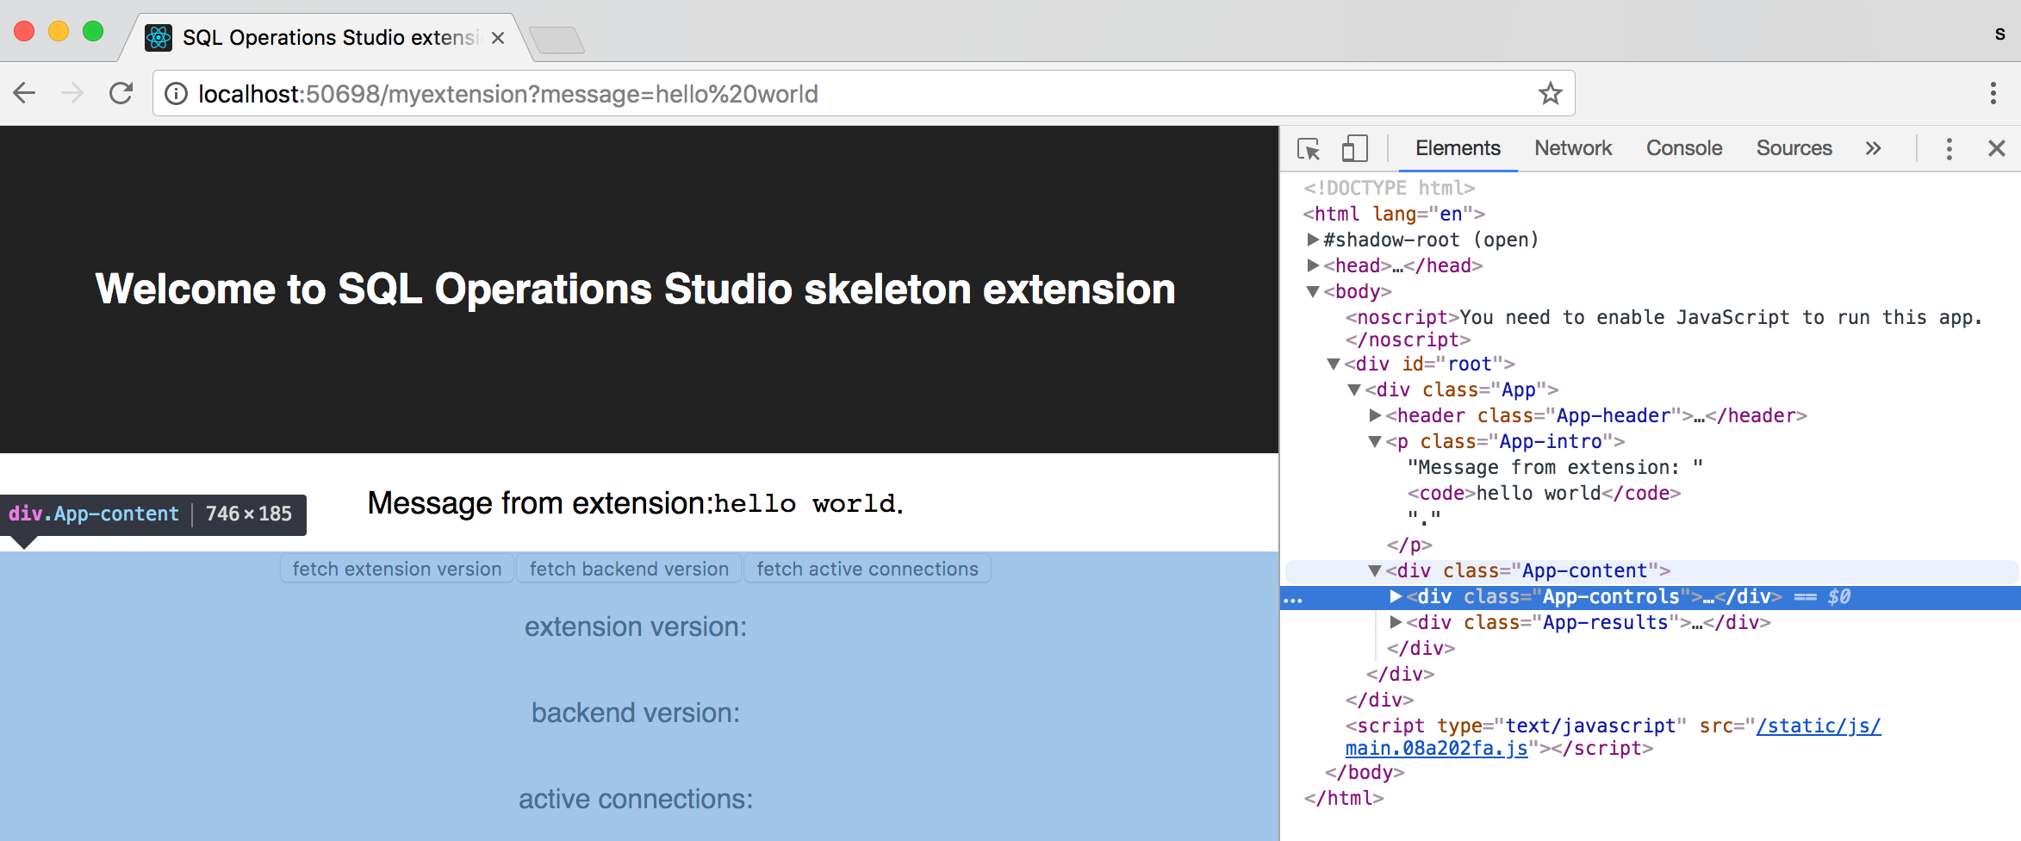The image size is (2021, 841).
Task: Expand the App-header element
Action: coord(1376,415)
